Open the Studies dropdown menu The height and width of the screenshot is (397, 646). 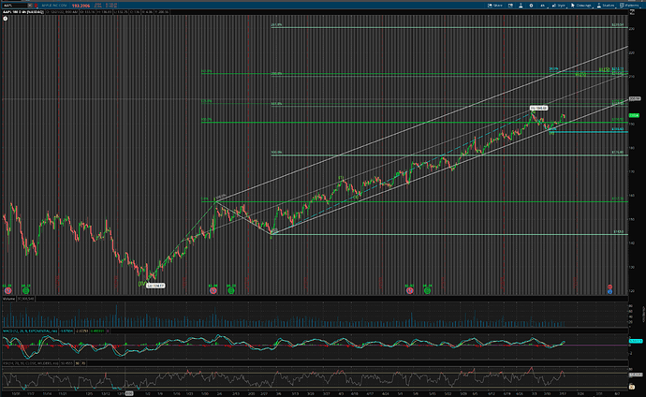[606, 6]
